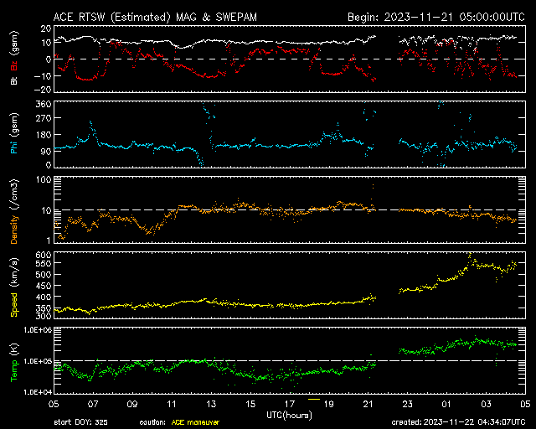Click the '01' hour tick label

click(x=446, y=404)
